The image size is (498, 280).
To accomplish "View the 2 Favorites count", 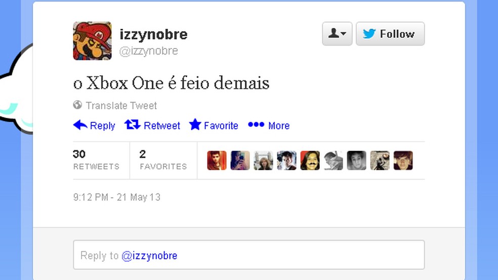I will (x=163, y=160).
